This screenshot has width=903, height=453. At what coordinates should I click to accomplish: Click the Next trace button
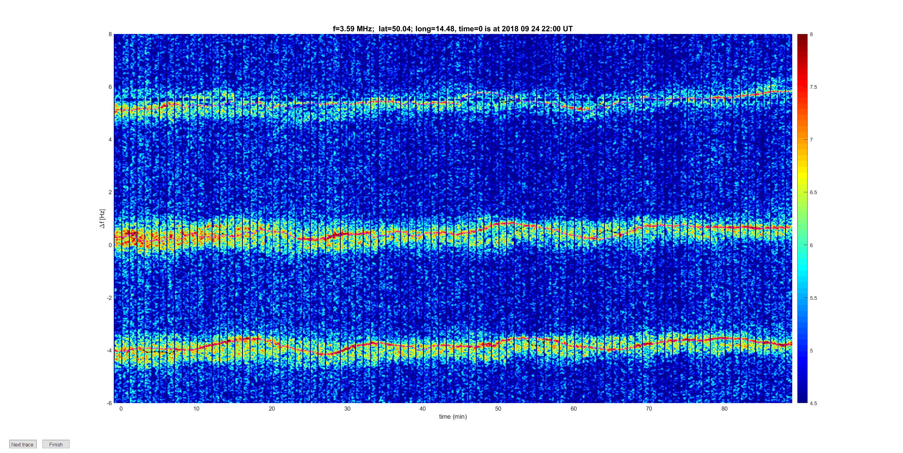coord(23,444)
